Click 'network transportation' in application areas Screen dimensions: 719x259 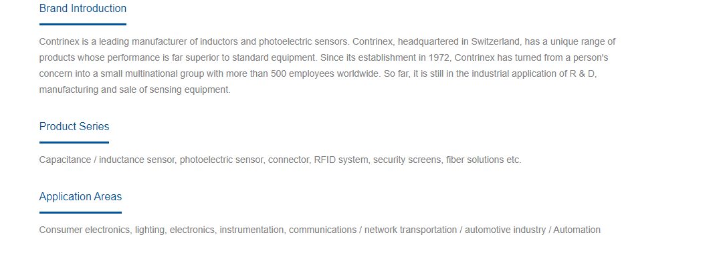click(x=411, y=230)
